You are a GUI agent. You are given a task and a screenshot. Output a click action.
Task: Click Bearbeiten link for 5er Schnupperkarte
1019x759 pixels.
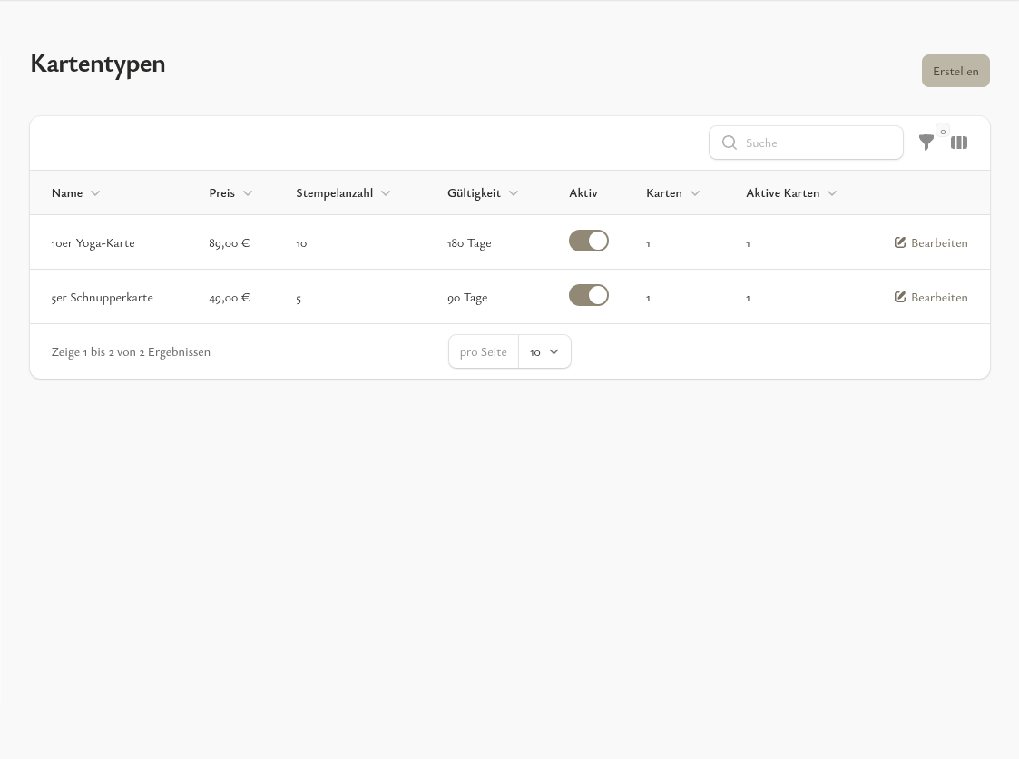[x=939, y=297]
